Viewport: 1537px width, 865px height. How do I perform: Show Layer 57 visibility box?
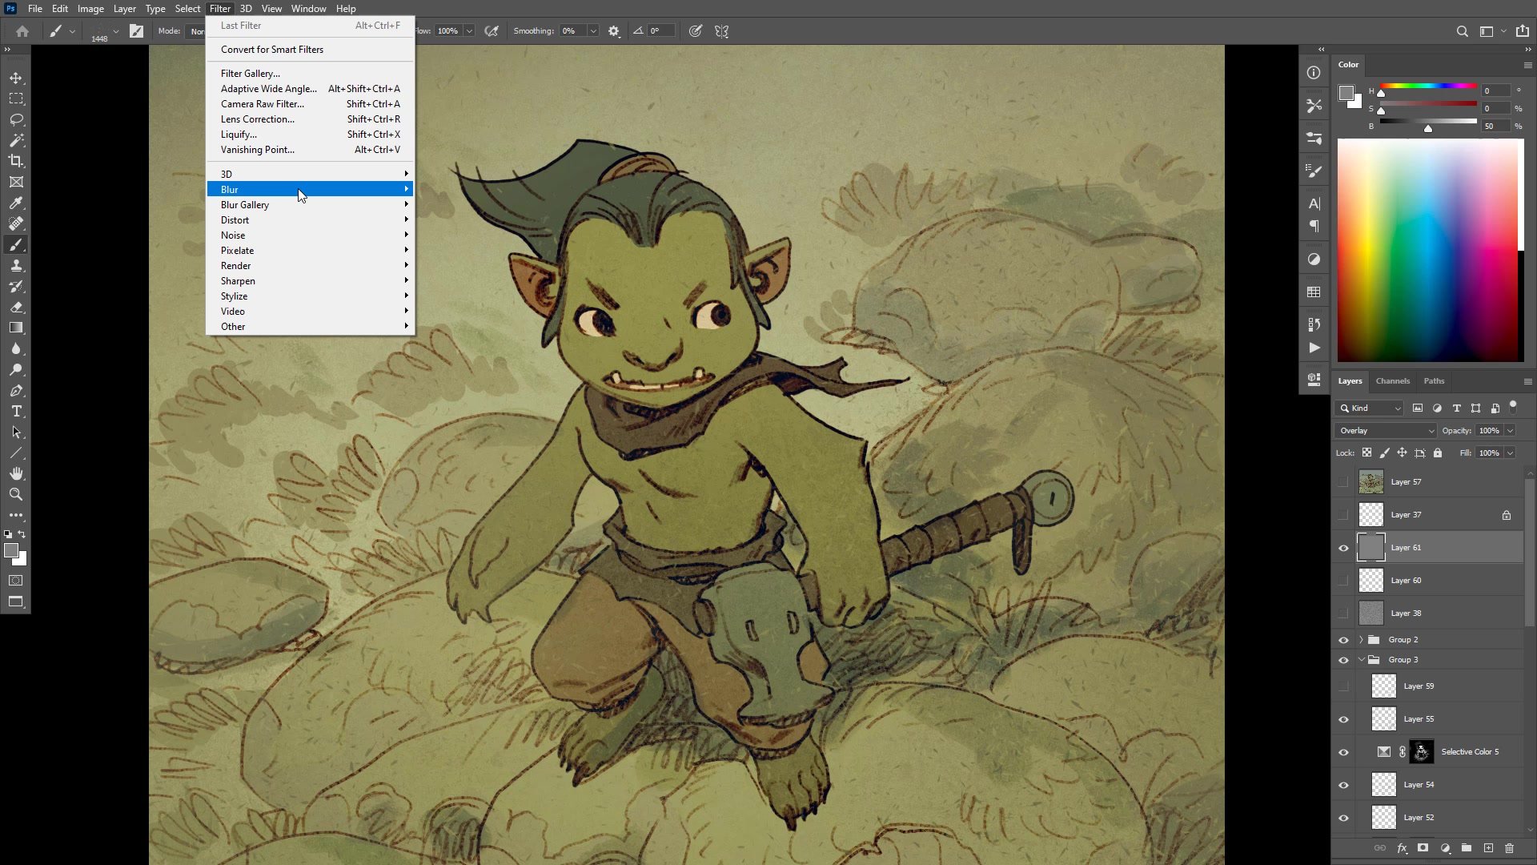pyautogui.click(x=1343, y=482)
